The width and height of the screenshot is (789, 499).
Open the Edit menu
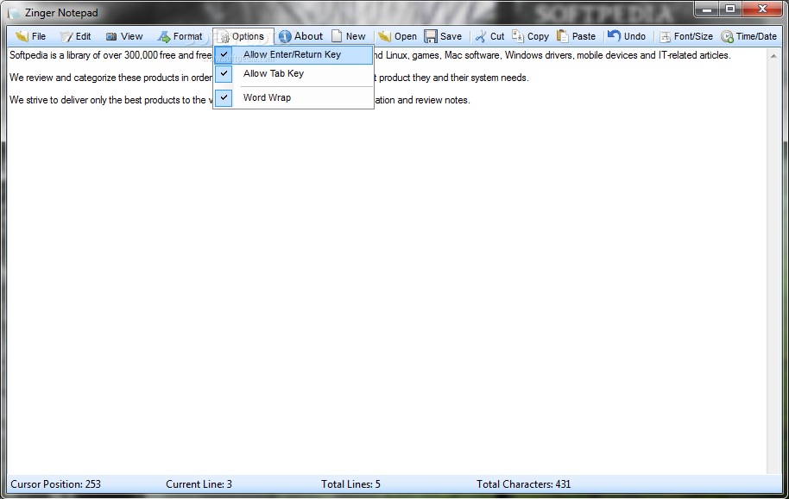[x=75, y=36]
